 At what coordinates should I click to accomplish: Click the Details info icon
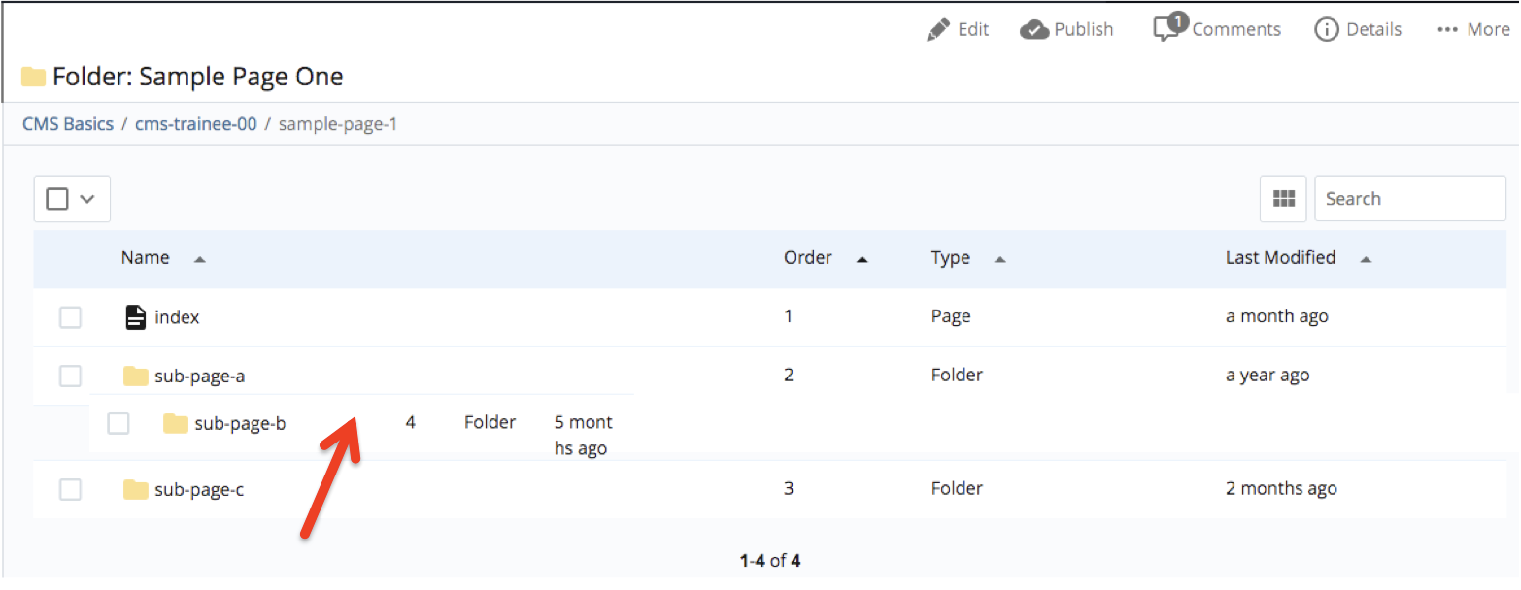1326,30
